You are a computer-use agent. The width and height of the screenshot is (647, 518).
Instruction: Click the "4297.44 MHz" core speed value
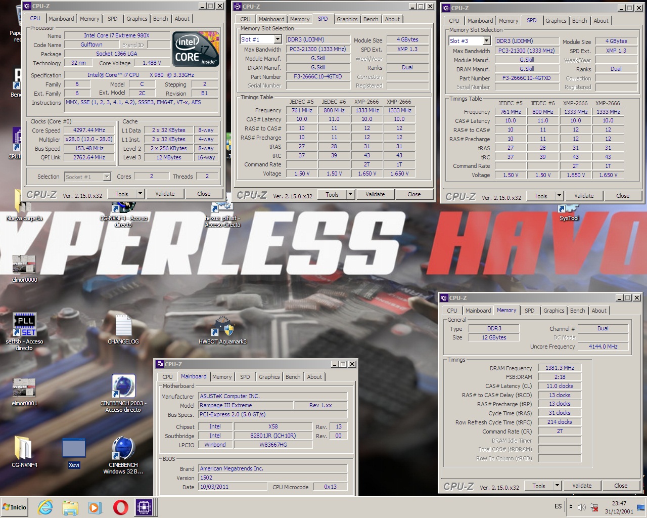coord(89,130)
